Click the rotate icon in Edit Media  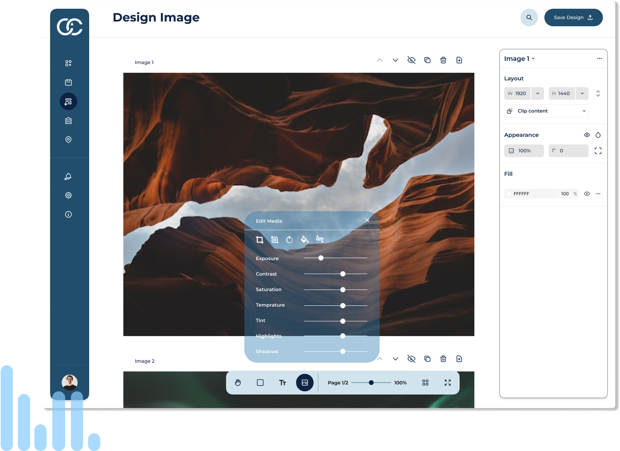289,239
